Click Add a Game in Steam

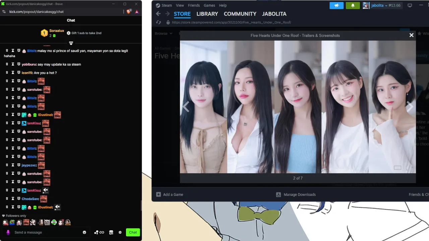170,194
